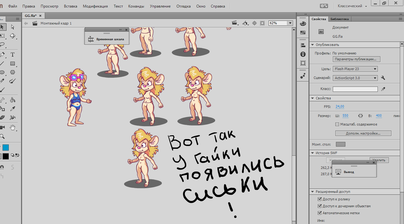This screenshot has height=224, width=404.
Task: Open the Edit Scene clapperboard dropdown
Action: (235, 23)
